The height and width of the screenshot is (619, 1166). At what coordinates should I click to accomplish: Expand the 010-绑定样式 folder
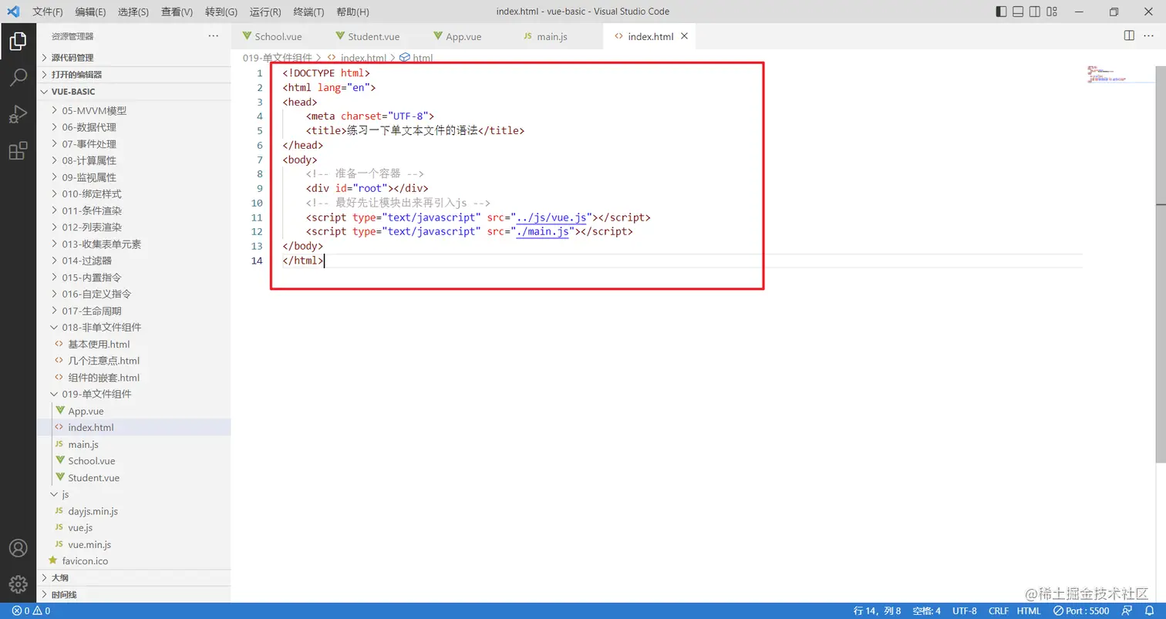click(134, 193)
